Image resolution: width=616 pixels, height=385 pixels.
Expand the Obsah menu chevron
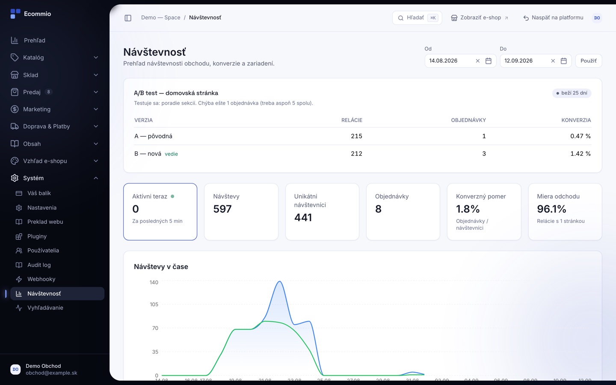coord(96,144)
